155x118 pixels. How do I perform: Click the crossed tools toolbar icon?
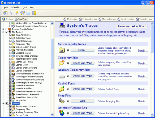(23, 13)
